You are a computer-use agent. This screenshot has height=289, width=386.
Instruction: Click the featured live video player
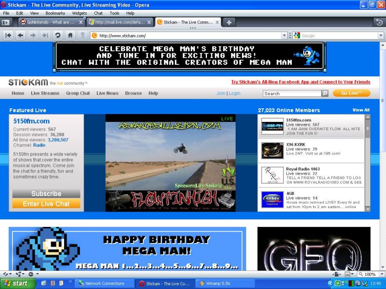pos(170,163)
